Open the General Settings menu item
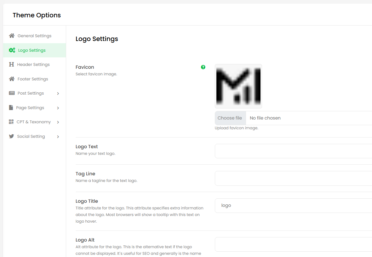Screen dimensions: 372x257 click(34, 36)
